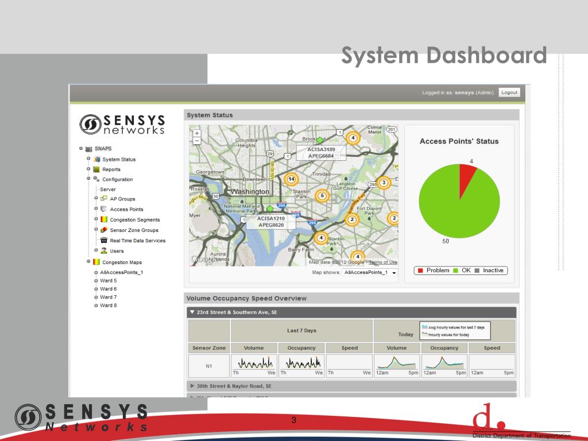The width and height of the screenshot is (588, 441).
Task: Open Ward 5 congestion map
Action: tap(109, 280)
